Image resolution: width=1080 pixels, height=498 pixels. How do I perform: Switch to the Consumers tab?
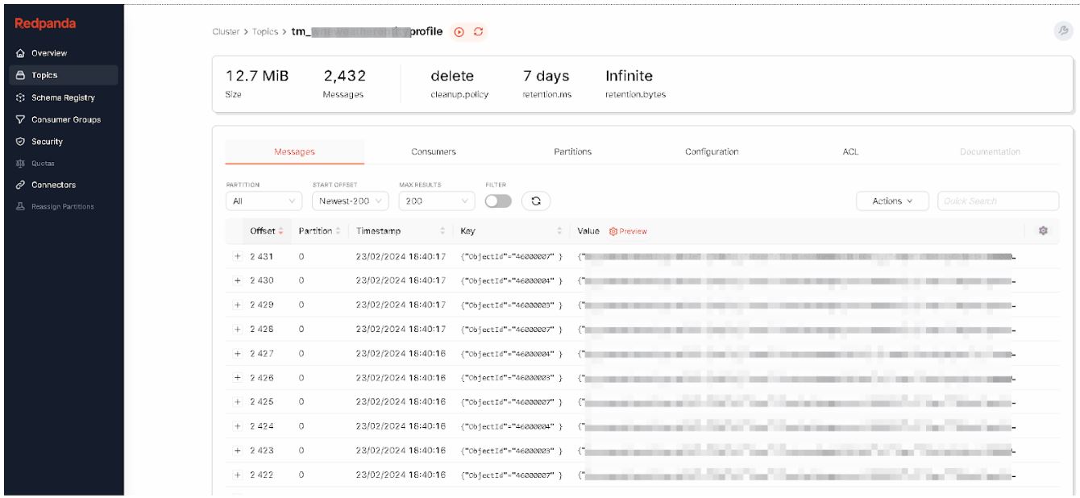pyautogui.click(x=433, y=151)
